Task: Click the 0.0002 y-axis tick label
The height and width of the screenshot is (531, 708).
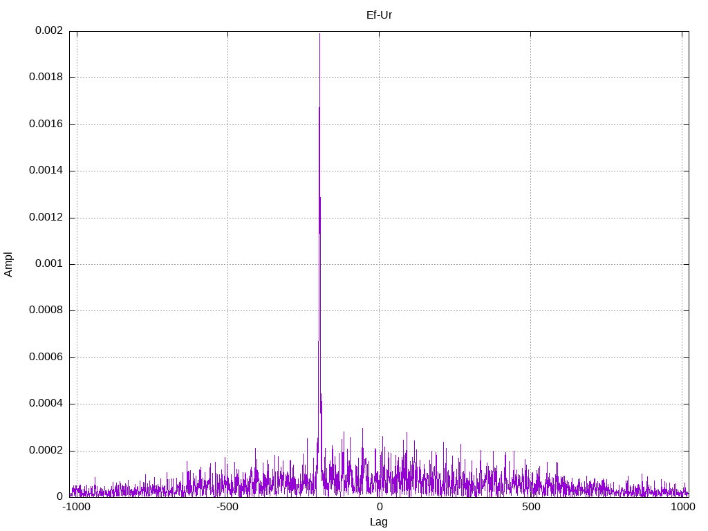Action: pyautogui.click(x=46, y=450)
